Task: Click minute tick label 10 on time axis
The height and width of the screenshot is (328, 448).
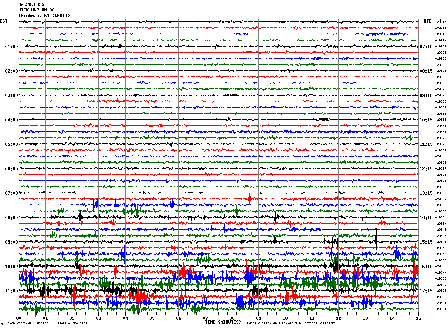Action: 285,318
